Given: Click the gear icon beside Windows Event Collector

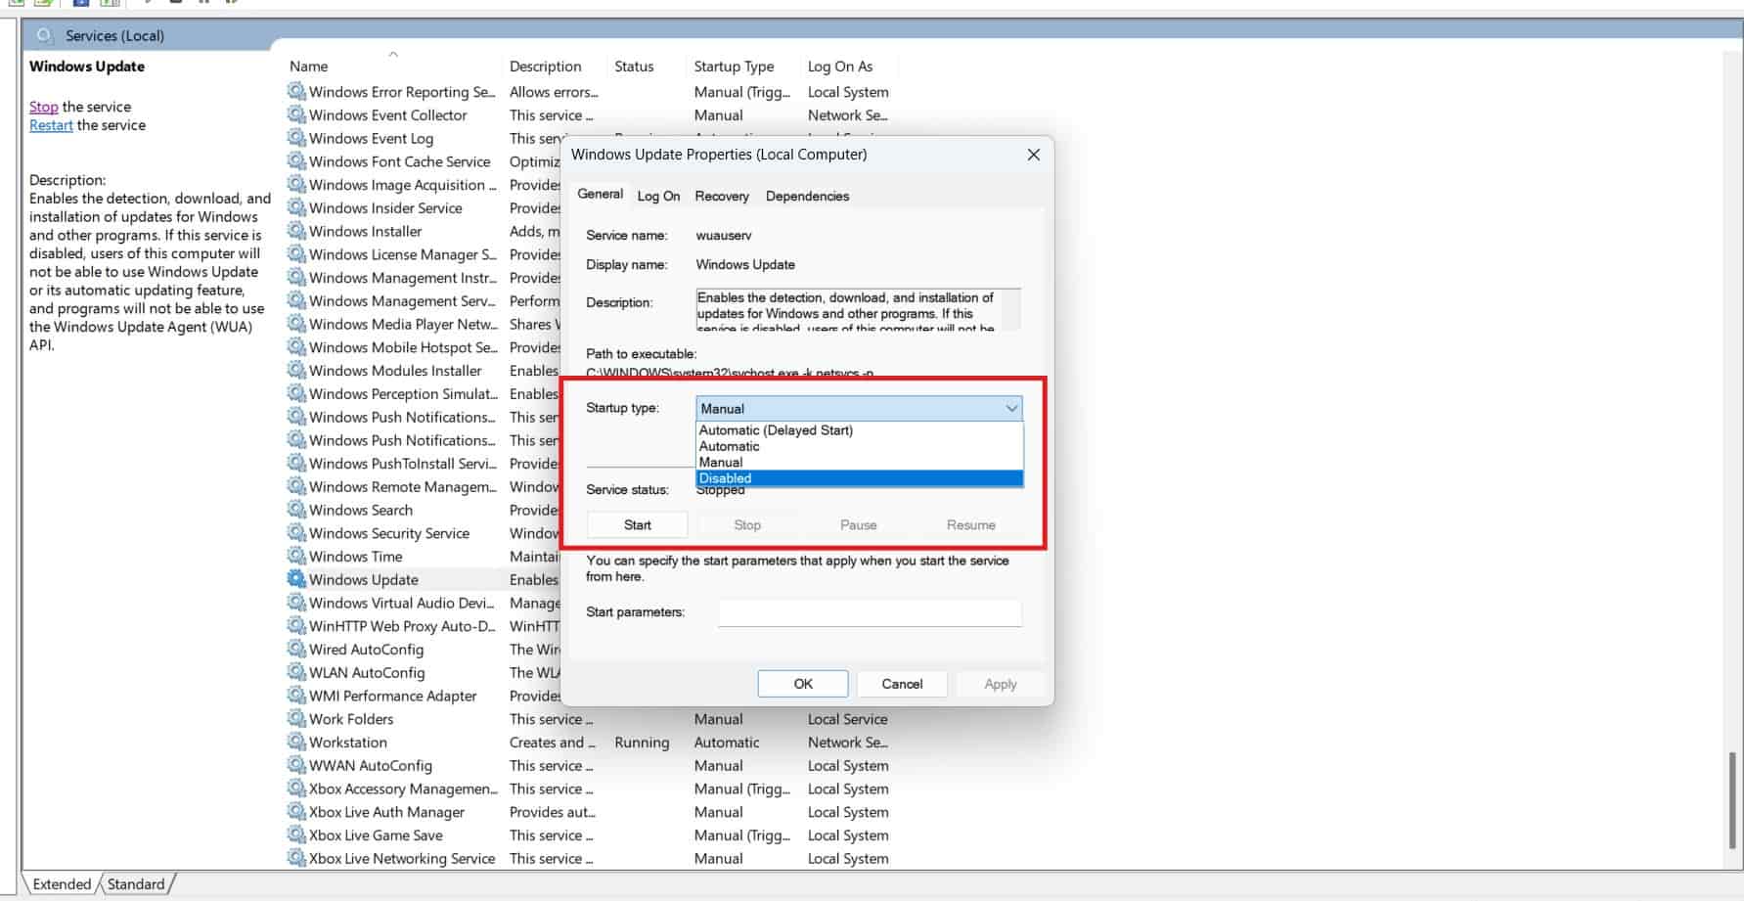Looking at the screenshot, I should 296,114.
